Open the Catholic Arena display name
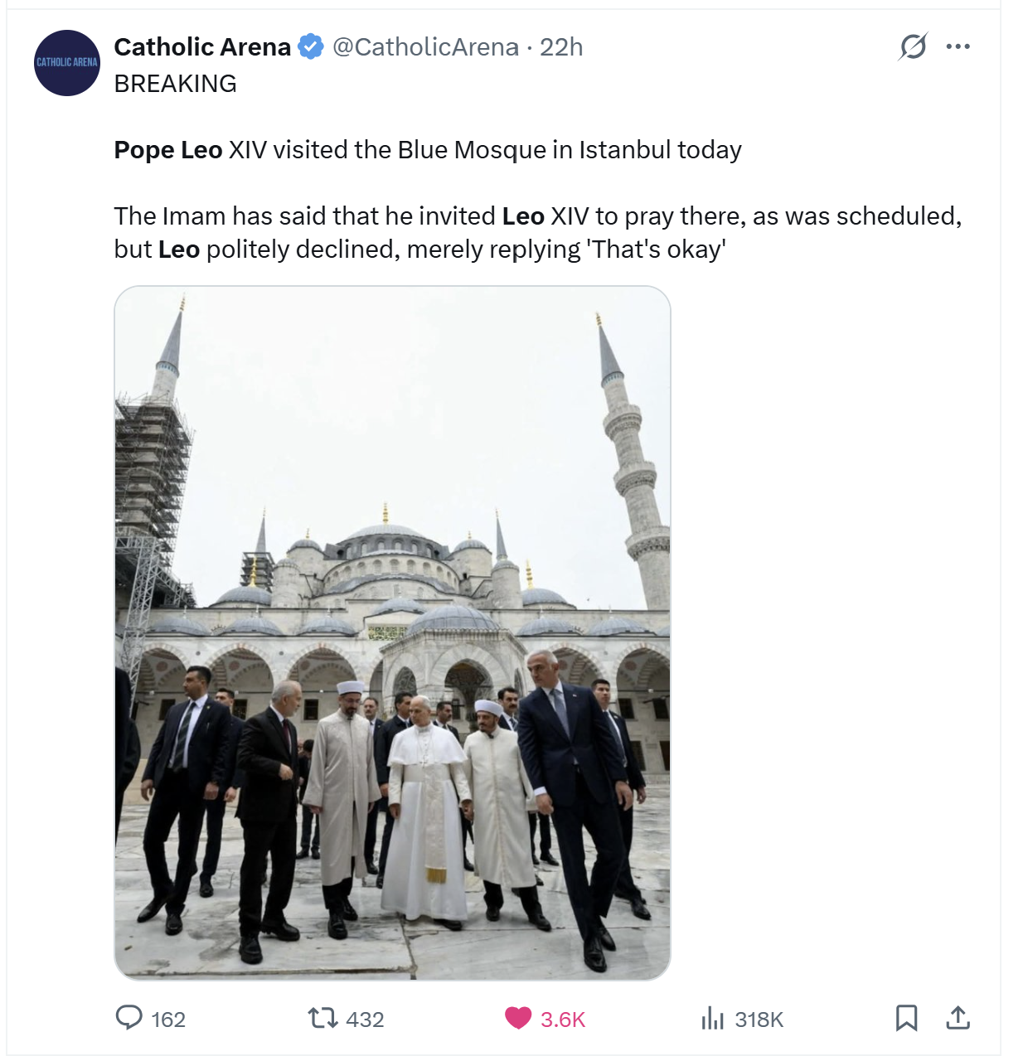Screen dimensions: 1028x1056 tap(202, 47)
